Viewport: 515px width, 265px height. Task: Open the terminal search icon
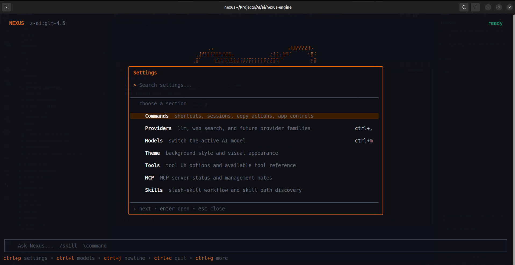464,7
